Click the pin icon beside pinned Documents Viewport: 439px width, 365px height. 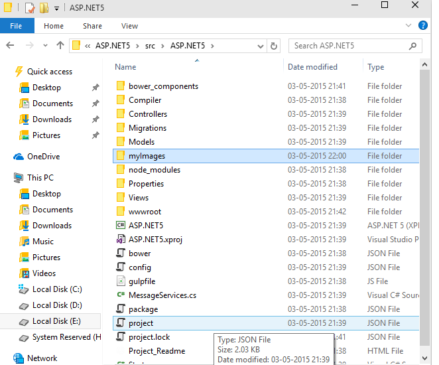click(x=95, y=104)
